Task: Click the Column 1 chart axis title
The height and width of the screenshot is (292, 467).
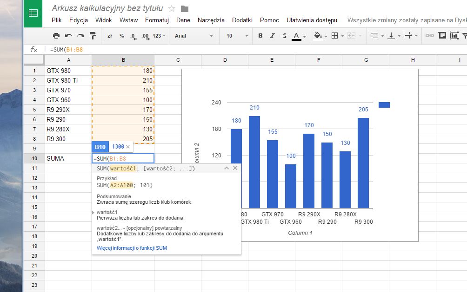Action: pyautogui.click(x=300, y=233)
